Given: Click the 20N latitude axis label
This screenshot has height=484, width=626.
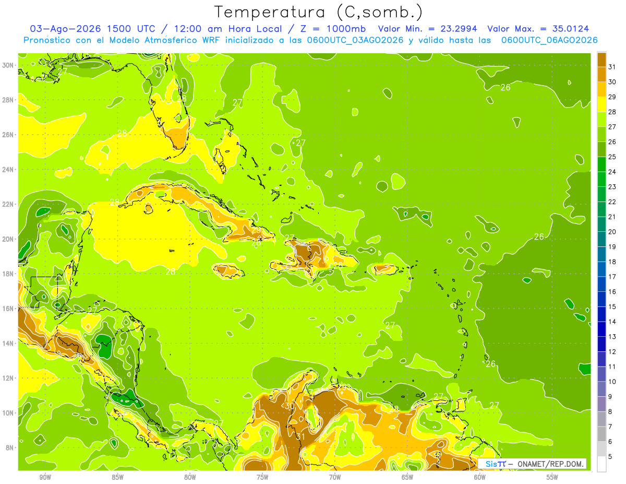Looking at the screenshot, I should 8,239.
